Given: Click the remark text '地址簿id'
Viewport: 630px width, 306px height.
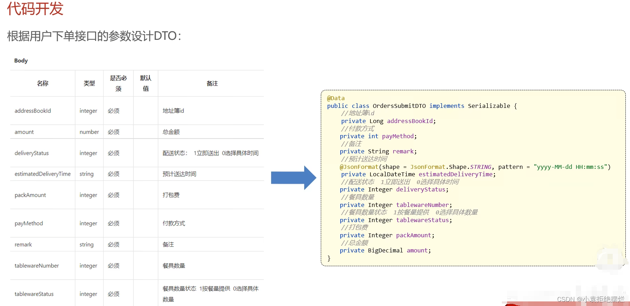Looking at the screenshot, I should tap(173, 111).
